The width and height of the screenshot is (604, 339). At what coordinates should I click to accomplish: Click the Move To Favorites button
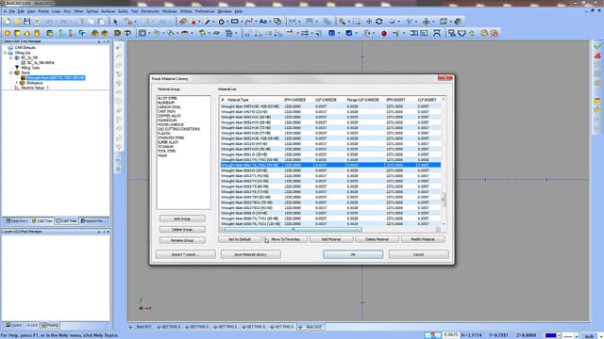click(x=285, y=239)
